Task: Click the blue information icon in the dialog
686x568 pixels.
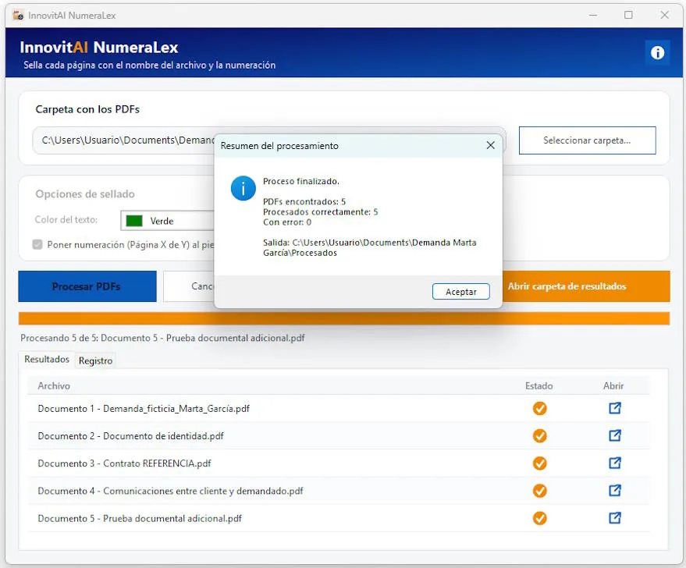Action: coord(243,189)
